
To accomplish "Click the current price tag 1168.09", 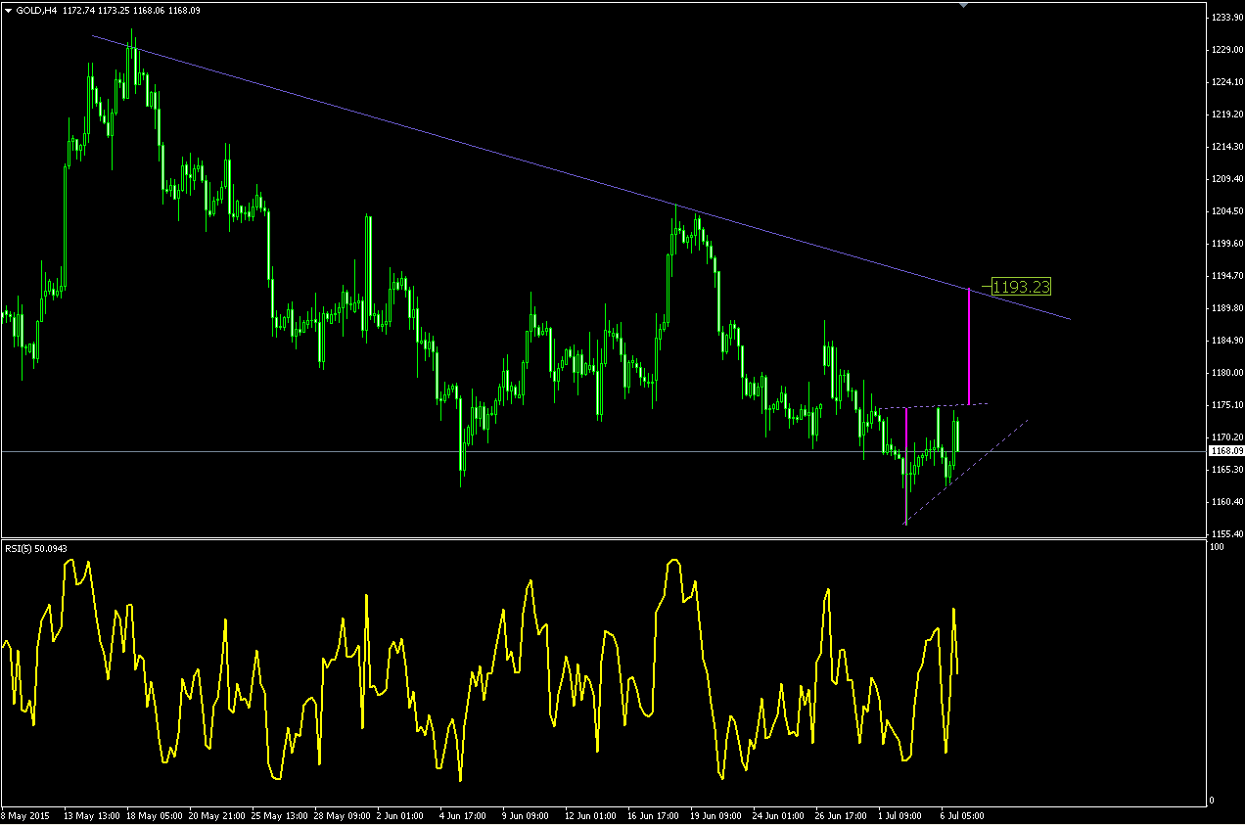I will coord(1226,451).
